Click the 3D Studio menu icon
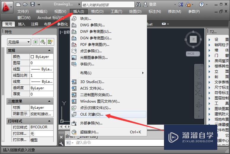230x154 pixels. click(74, 82)
